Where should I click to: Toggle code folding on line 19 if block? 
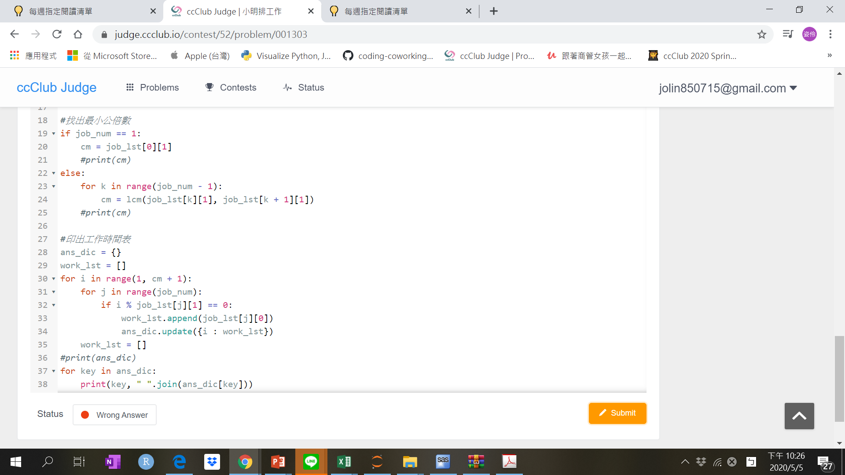click(53, 134)
